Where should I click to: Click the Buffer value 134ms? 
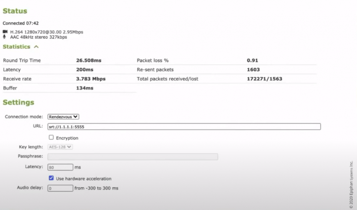coord(85,88)
